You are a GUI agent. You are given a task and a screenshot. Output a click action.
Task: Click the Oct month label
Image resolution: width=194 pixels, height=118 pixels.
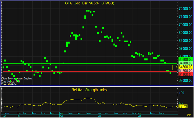point(139,116)
